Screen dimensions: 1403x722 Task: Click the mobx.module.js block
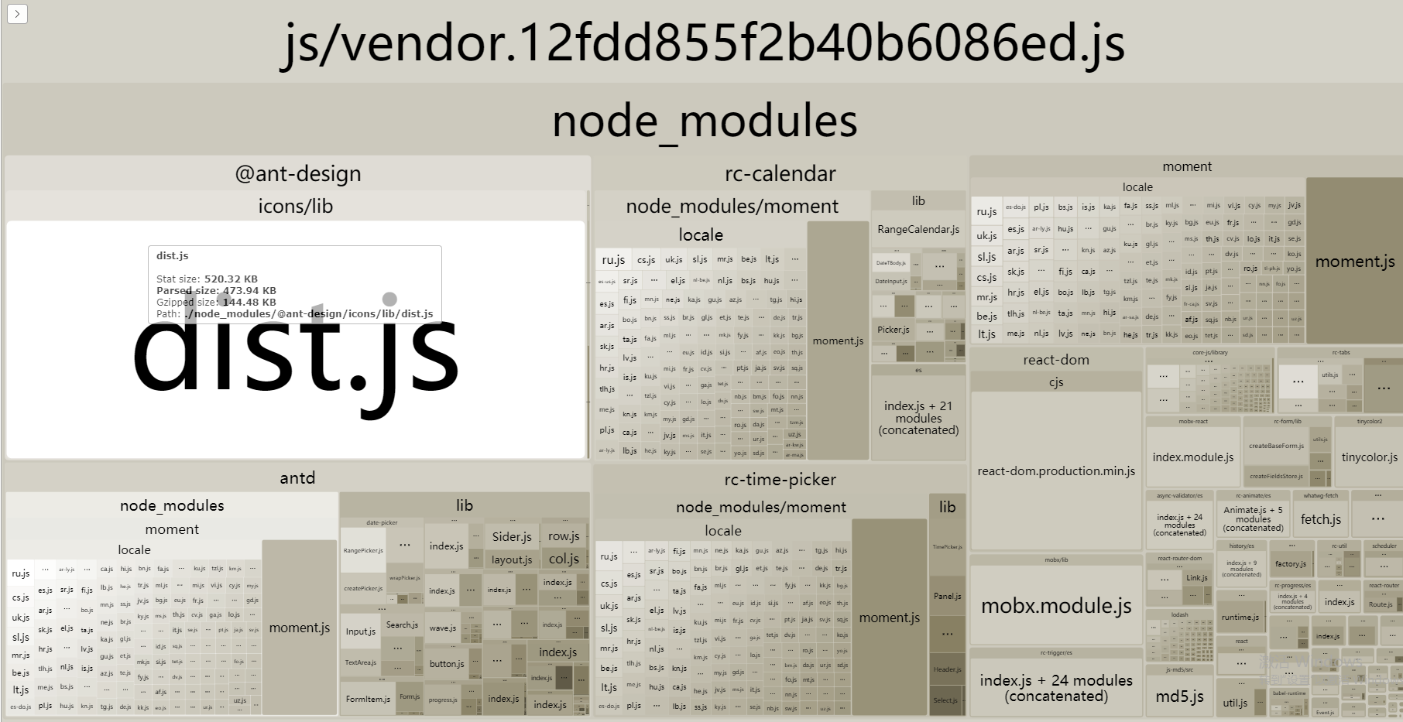tap(1056, 606)
